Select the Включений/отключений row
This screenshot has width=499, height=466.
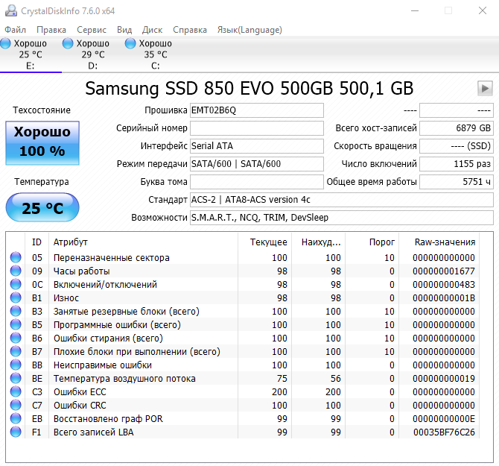(x=243, y=284)
